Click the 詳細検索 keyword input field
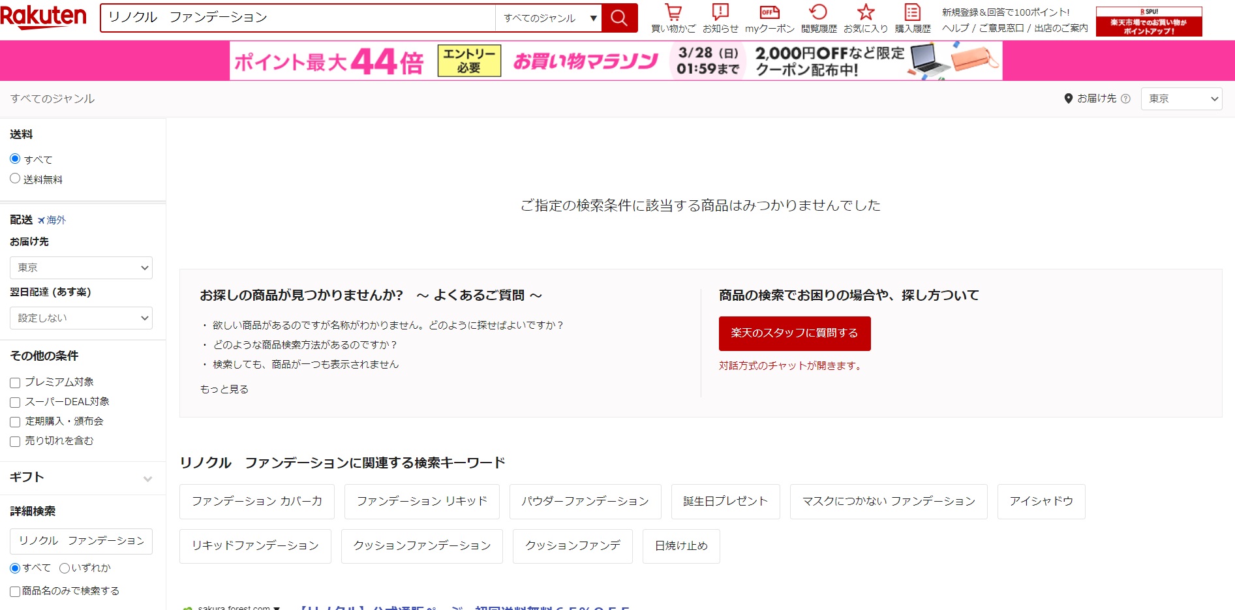This screenshot has width=1235, height=610. [x=81, y=541]
